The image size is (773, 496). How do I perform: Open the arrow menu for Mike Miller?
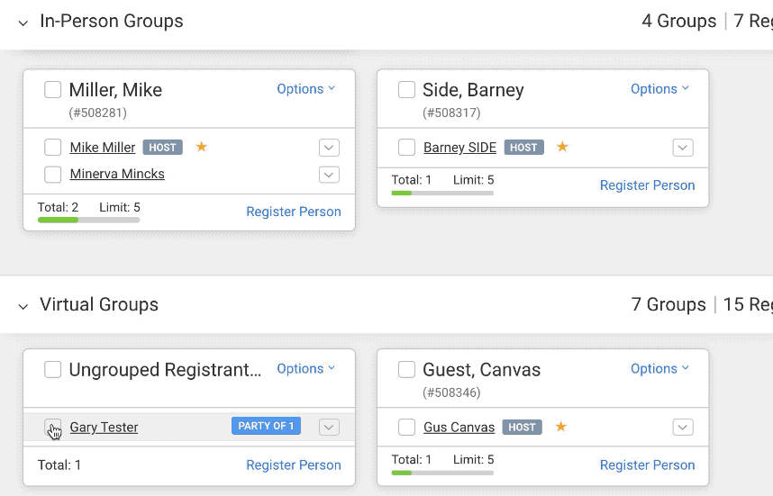(329, 148)
